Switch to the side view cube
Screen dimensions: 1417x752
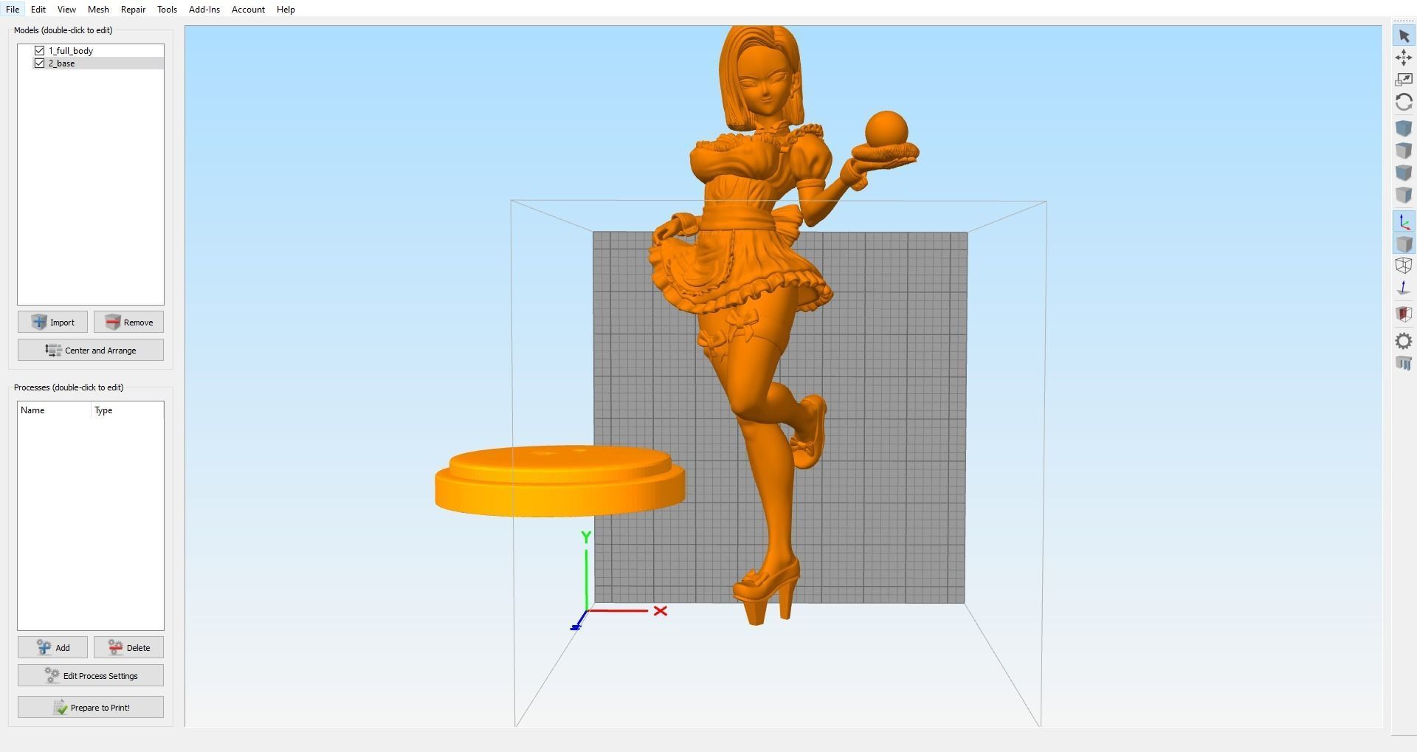coord(1404,195)
